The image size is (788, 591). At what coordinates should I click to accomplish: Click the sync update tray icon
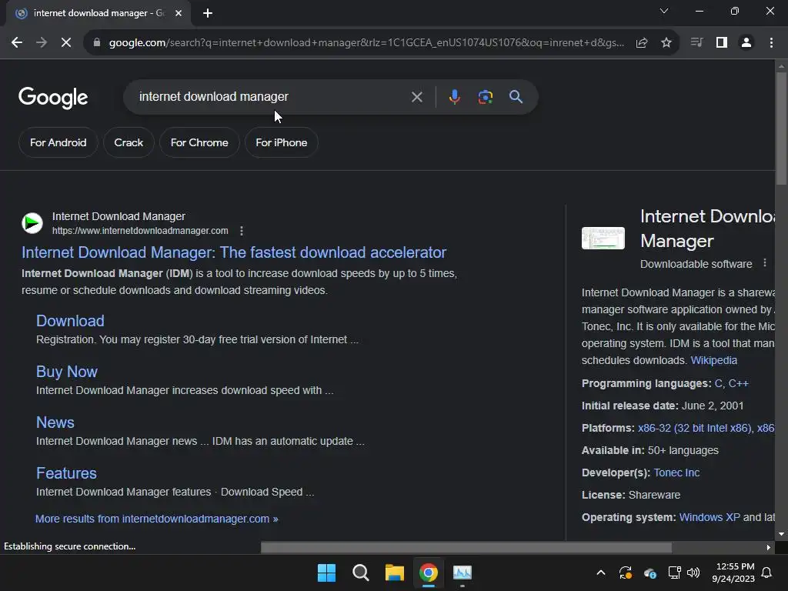point(625,573)
